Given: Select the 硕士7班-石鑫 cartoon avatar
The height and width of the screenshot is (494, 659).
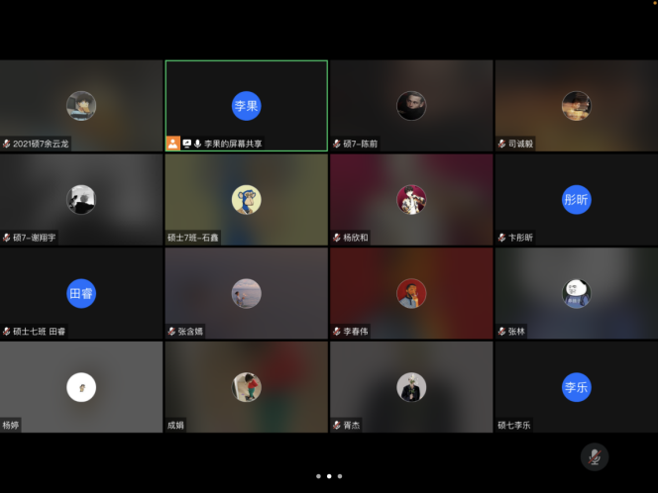Looking at the screenshot, I should tap(246, 199).
